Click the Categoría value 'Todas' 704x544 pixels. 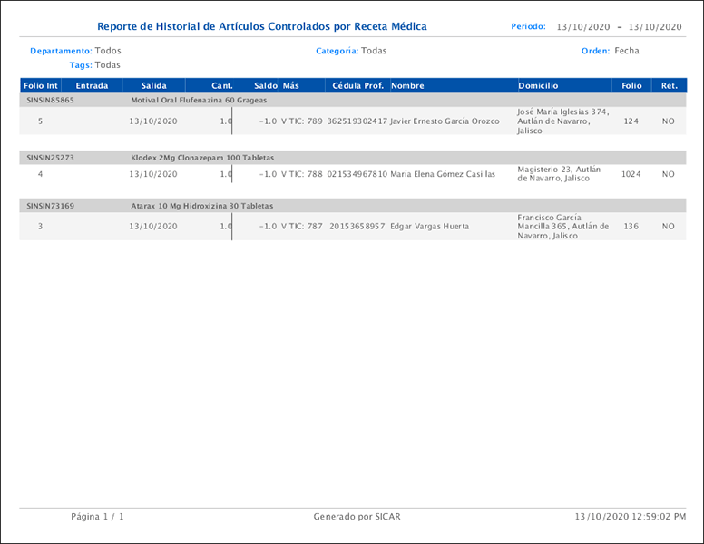tap(374, 51)
